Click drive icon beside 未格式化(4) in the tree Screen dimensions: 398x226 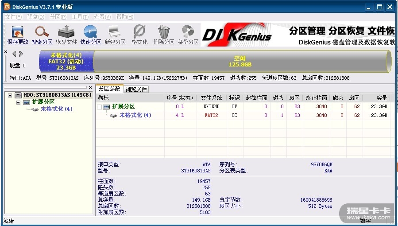(35, 109)
